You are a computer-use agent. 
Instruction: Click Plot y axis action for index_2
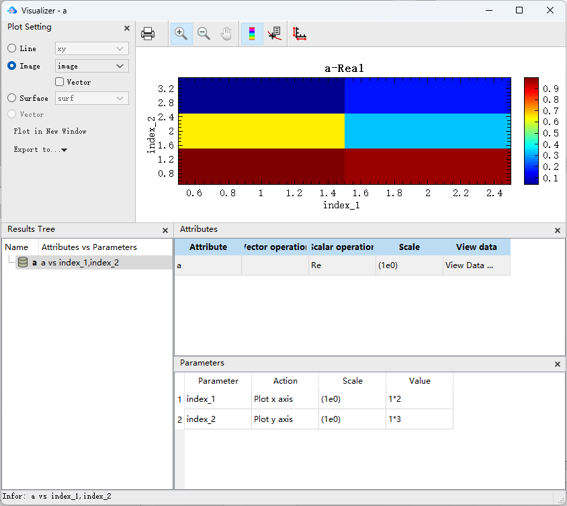(285, 419)
